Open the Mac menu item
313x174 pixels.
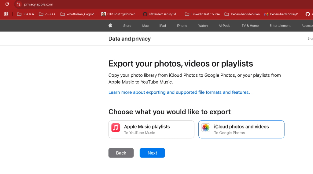pos(145,26)
